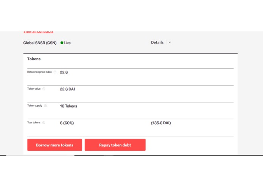Click the 22.6 reference price index value
The width and height of the screenshot is (263, 187).
64,72
